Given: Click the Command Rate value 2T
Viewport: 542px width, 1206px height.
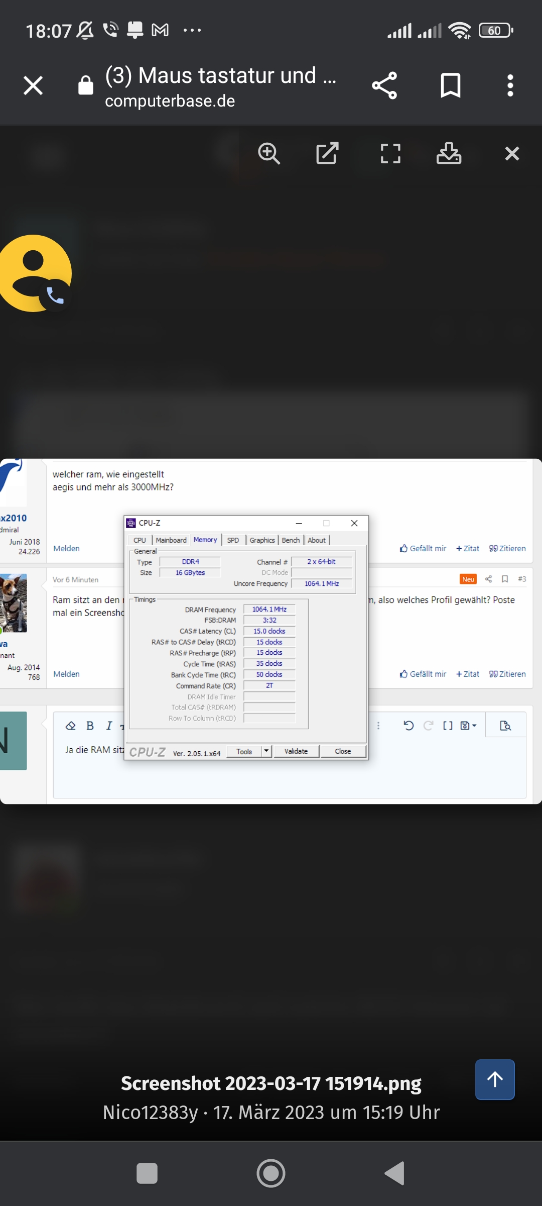Looking at the screenshot, I should 269,685.
